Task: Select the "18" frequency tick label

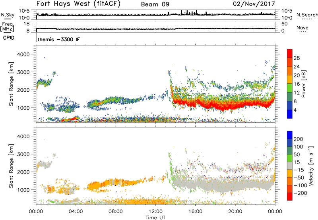Action: (x=27, y=24)
